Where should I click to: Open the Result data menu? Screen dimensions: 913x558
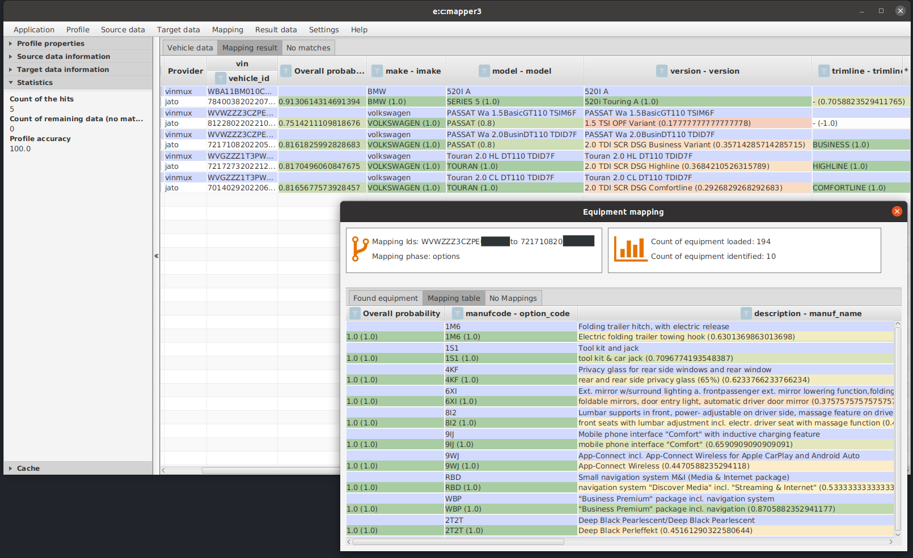[276, 30]
